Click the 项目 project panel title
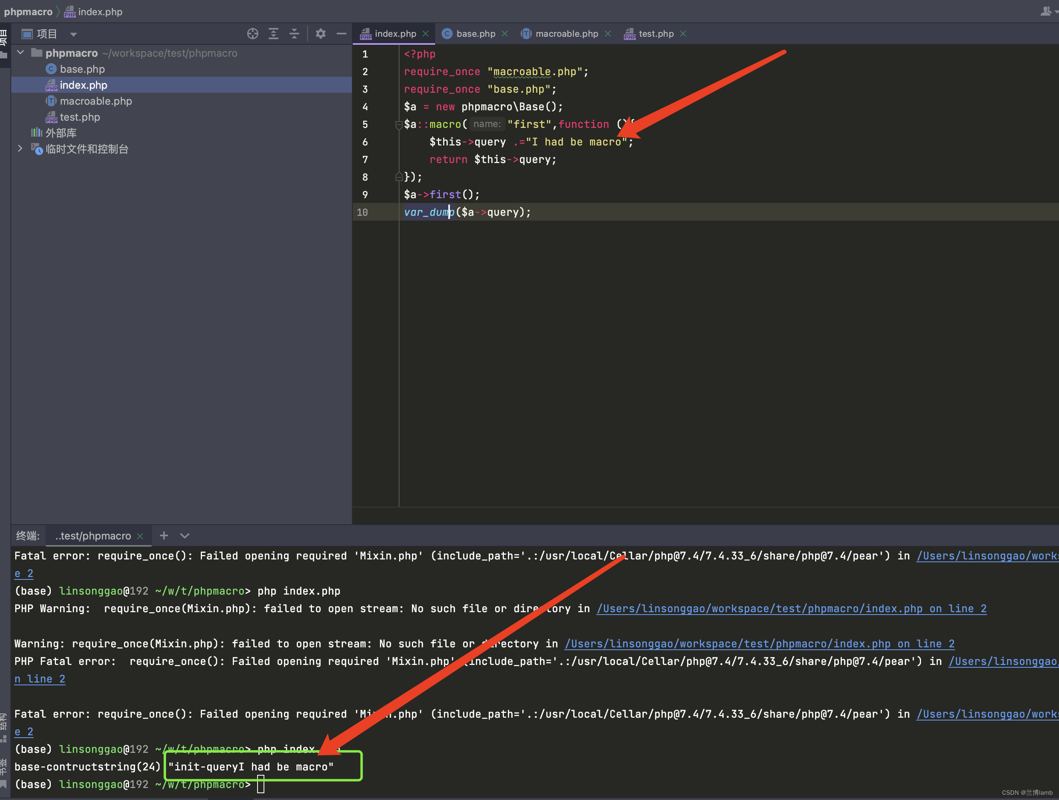 [47, 34]
